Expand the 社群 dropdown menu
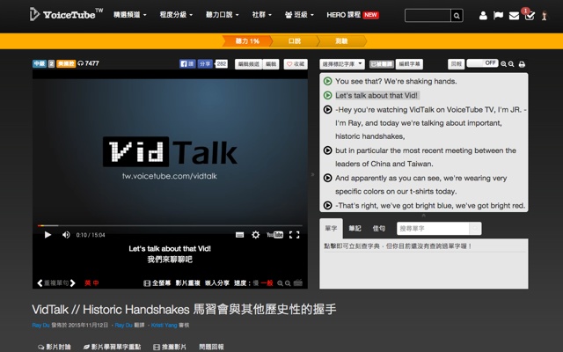This screenshot has height=352, width=563. click(x=262, y=15)
